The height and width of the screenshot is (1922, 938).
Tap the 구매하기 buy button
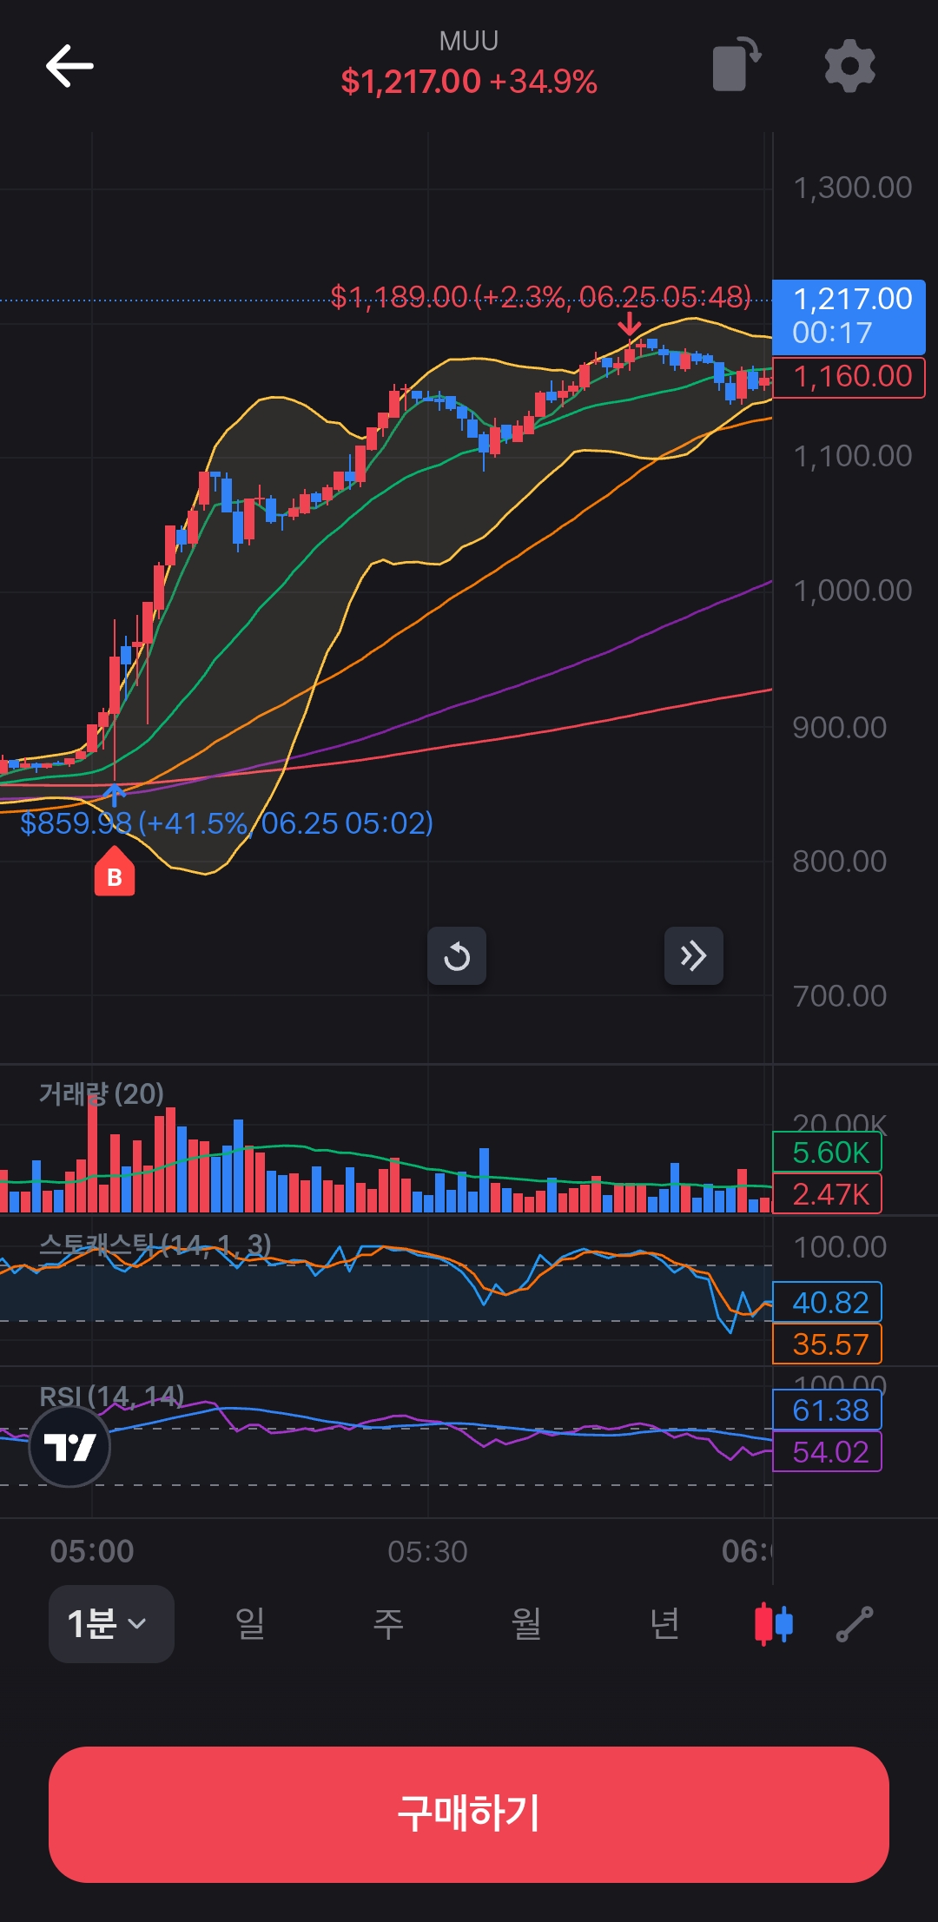(469, 1814)
